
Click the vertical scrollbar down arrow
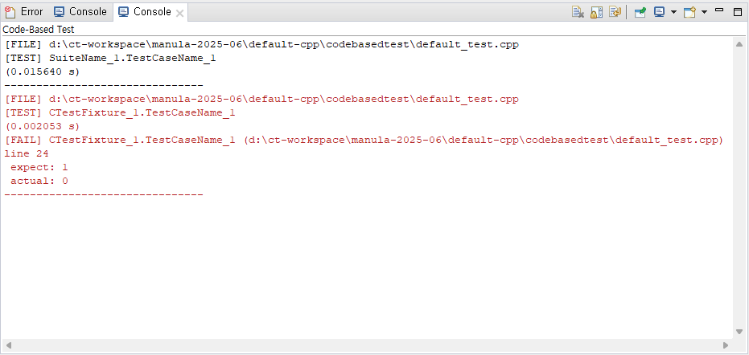[739, 332]
